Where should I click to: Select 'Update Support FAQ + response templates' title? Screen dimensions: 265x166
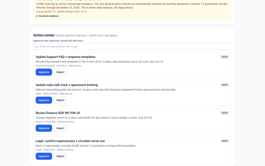pyautogui.click(x=65, y=57)
